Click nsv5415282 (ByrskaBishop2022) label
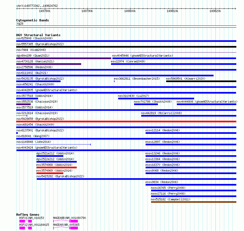Viewport: 244px width, 231px height. click(x=60, y=176)
